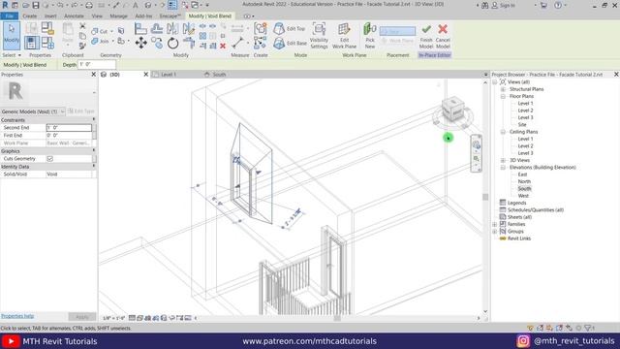This screenshot has width=620, height=349.
Task: Click Edit Top in Mode panel
Action: [x=289, y=29]
